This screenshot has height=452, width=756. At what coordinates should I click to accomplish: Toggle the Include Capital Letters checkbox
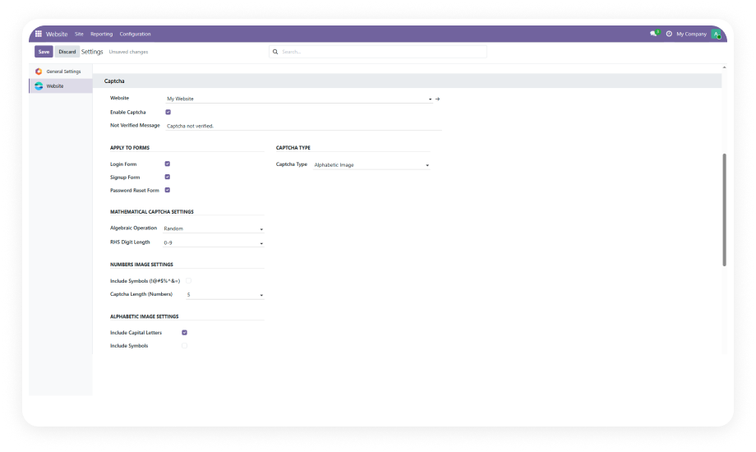(184, 332)
